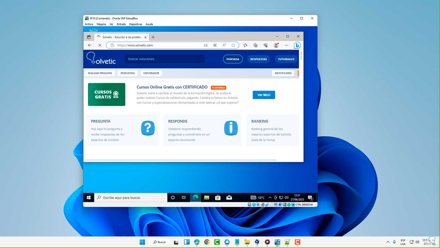Open File Explorer in the guest taskbar
440x248 pixels.
tap(207, 198)
